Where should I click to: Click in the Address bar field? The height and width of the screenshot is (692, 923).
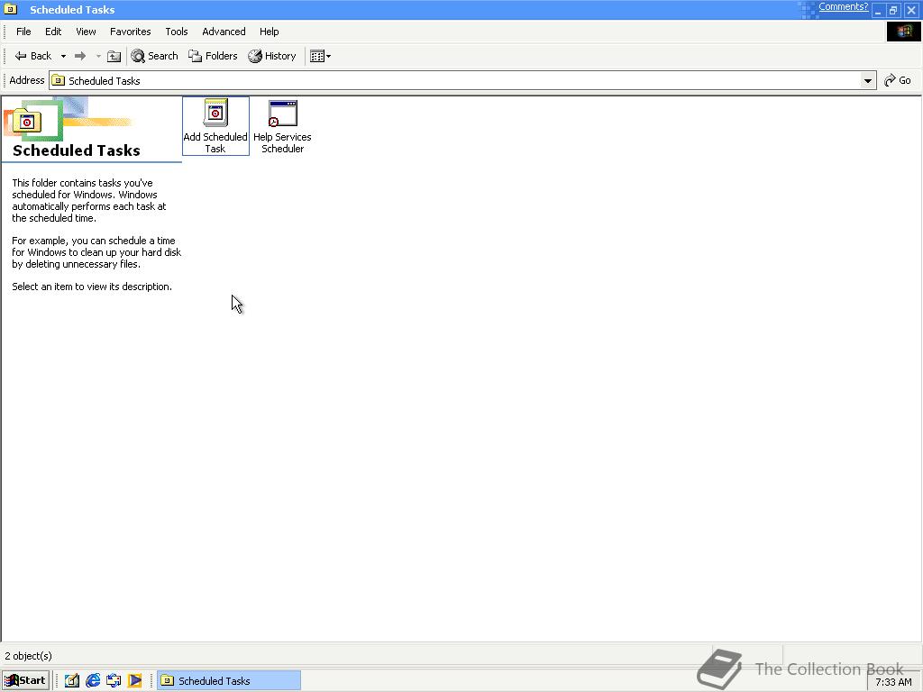(x=462, y=80)
